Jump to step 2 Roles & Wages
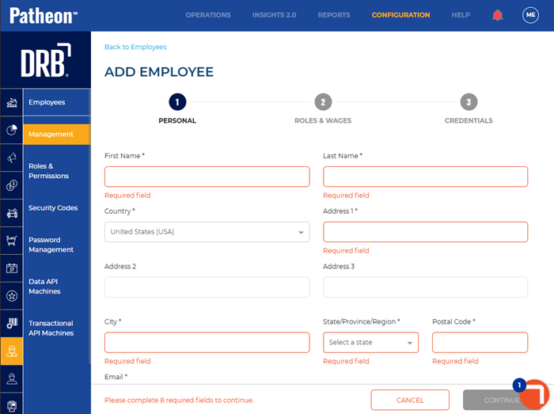Viewport: 554px width, 414px height. pyautogui.click(x=322, y=102)
